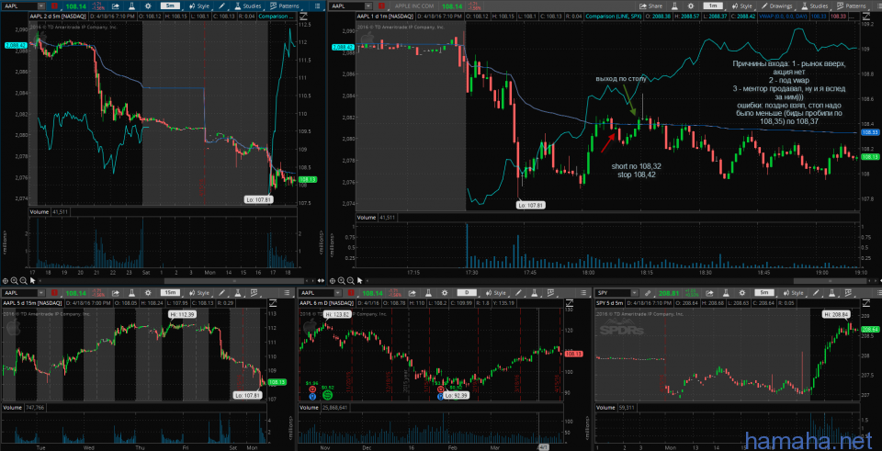882x451 pixels.
Task: Click Volume label in the 1m chart
Action: [367, 217]
